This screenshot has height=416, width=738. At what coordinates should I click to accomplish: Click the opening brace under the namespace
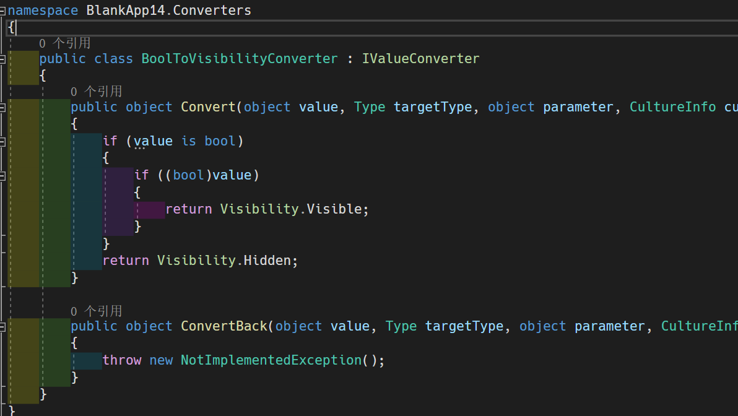[x=10, y=27]
